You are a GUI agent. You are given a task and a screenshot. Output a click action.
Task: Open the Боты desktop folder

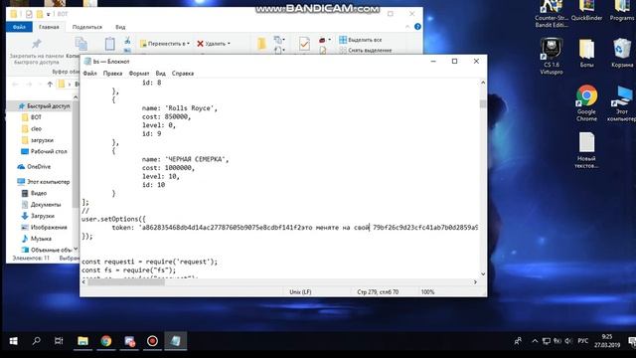pos(586,53)
